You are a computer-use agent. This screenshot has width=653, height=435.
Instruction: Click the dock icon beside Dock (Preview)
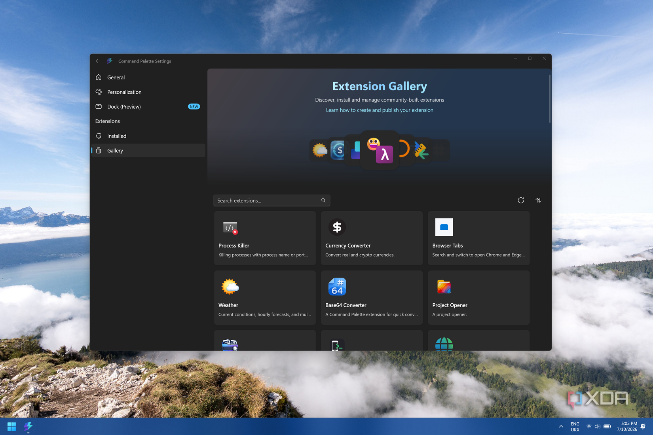tap(99, 106)
